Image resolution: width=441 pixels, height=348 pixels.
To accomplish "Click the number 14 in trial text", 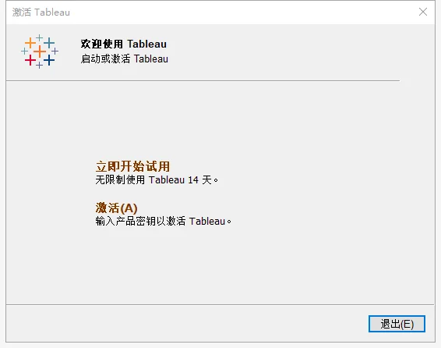I will (193, 180).
